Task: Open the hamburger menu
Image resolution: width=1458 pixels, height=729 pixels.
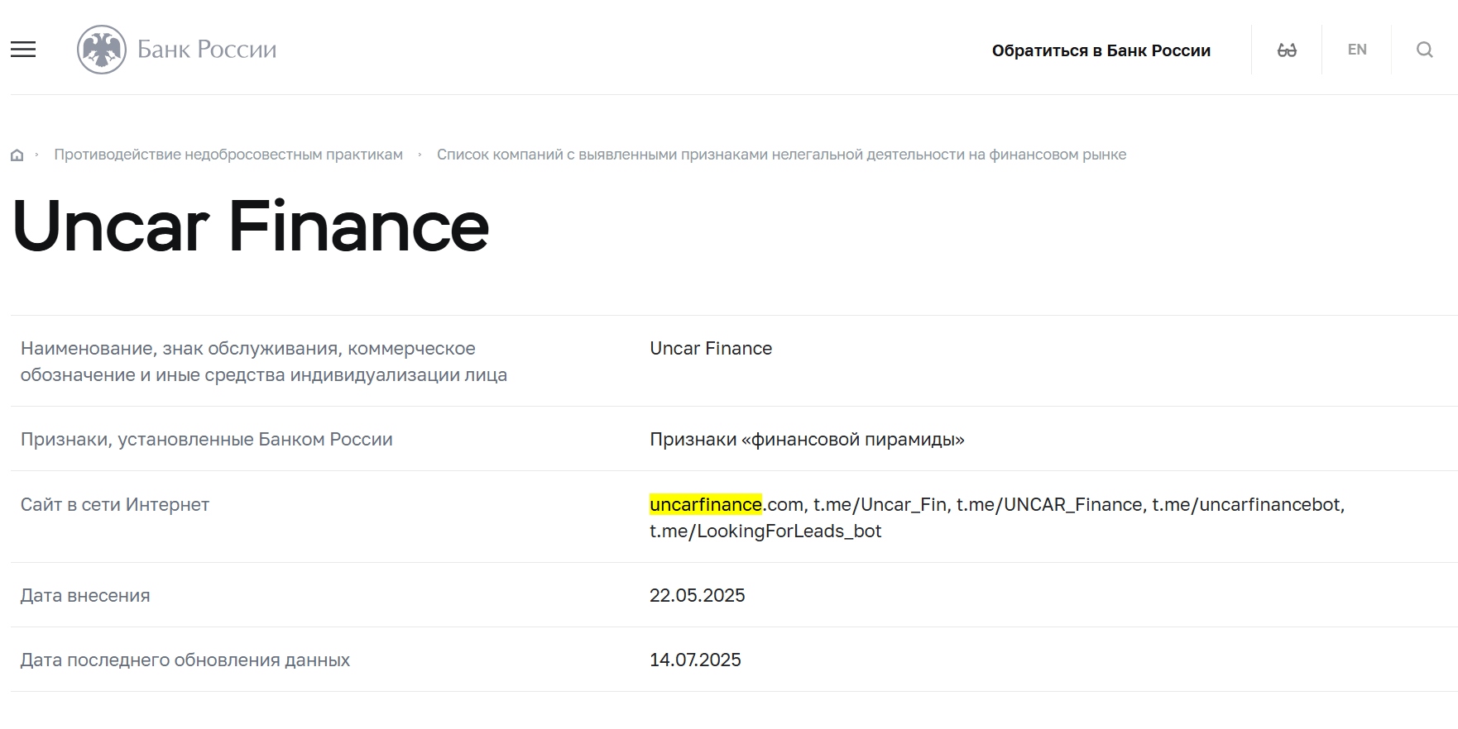Action: click(23, 50)
